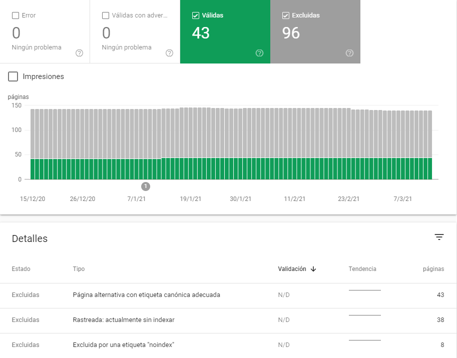Open help icon in Válidas card
The image size is (457, 358).
pos(259,53)
